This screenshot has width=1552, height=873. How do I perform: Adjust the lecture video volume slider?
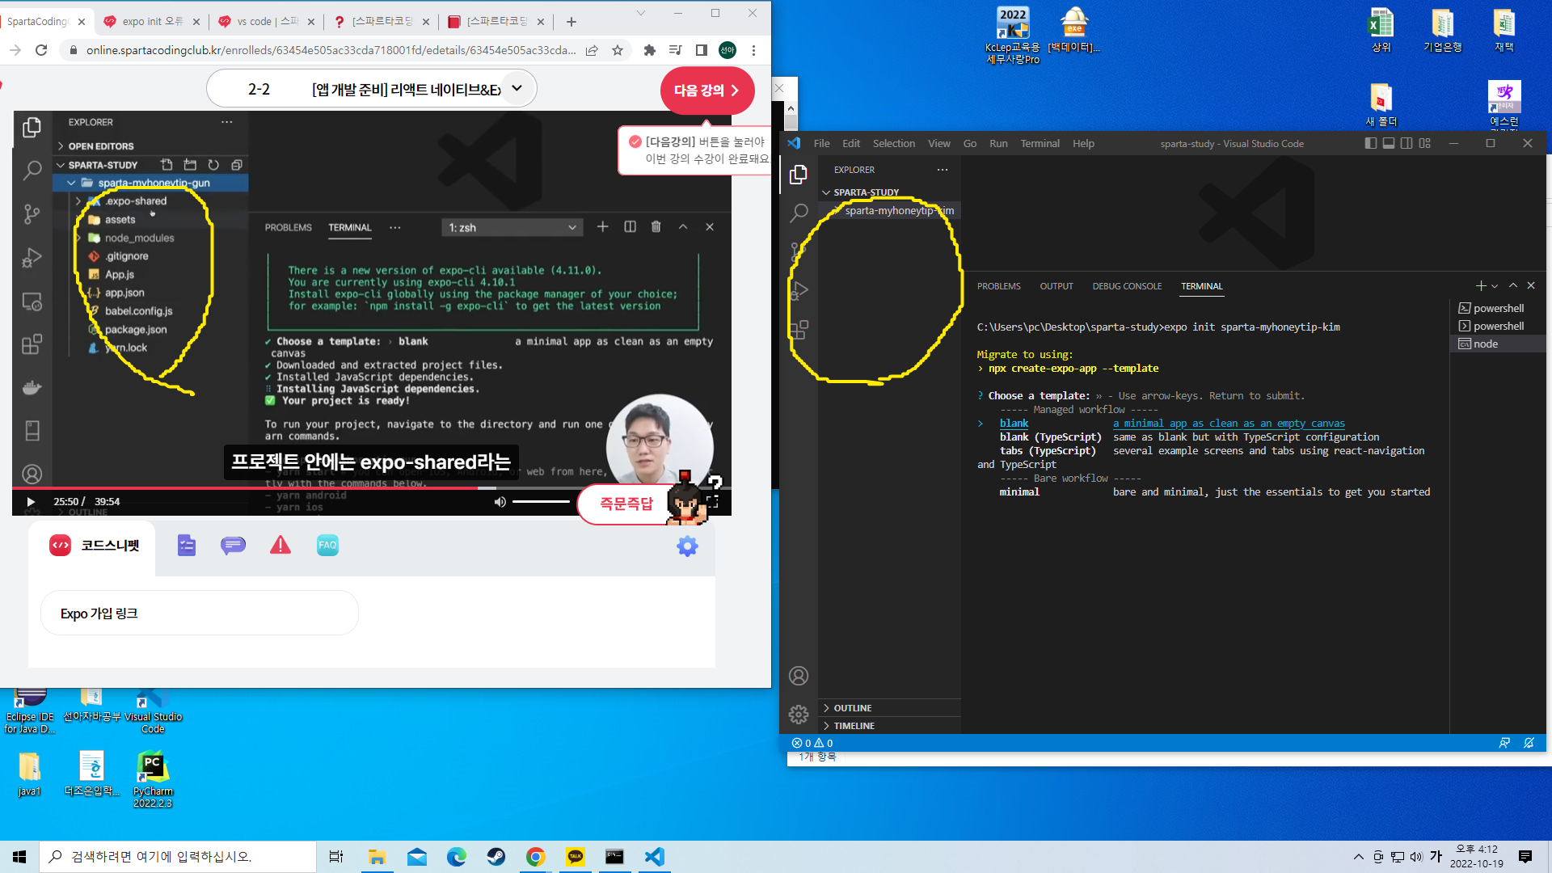[x=542, y=502]
